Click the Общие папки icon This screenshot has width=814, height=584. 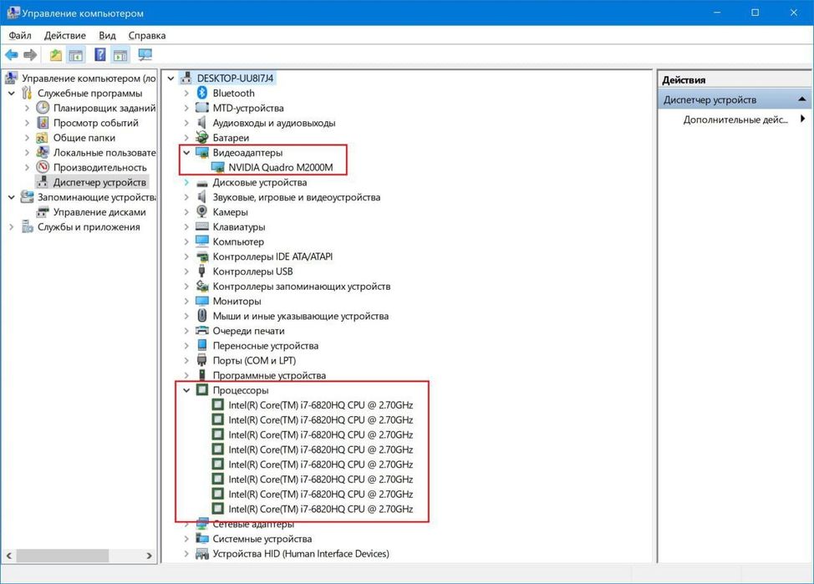43,138
